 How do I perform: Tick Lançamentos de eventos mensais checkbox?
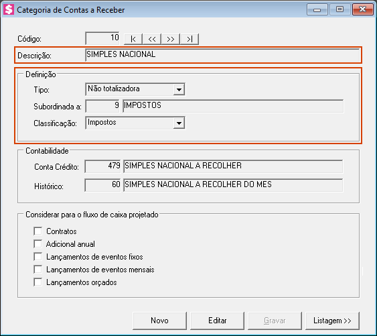click(37, 270)
